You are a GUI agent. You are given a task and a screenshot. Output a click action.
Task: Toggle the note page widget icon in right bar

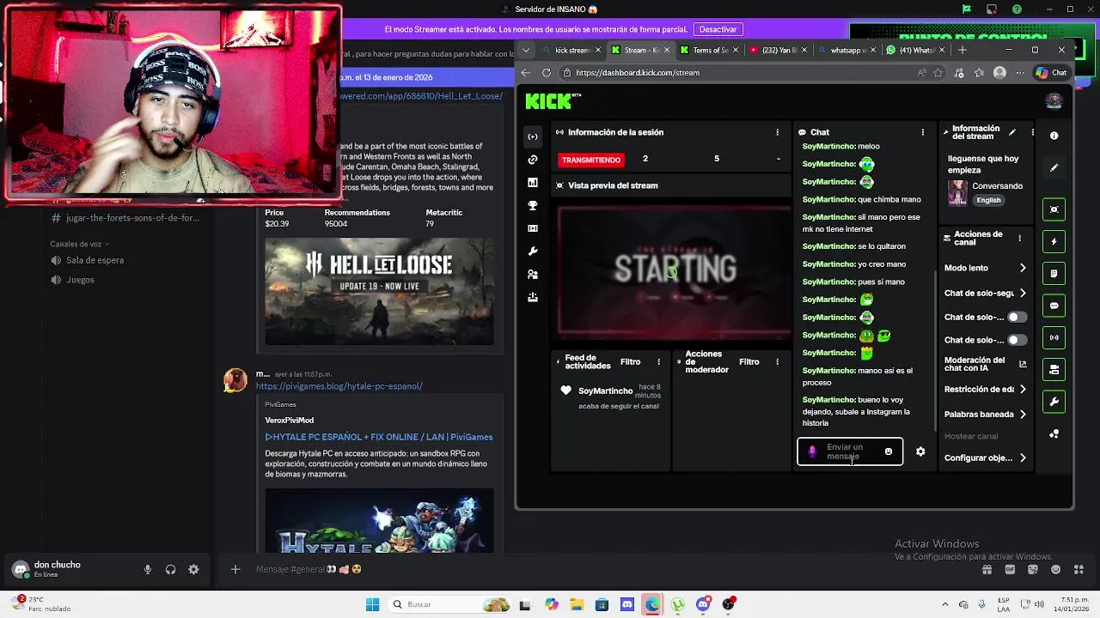(x=1054, y=274)
